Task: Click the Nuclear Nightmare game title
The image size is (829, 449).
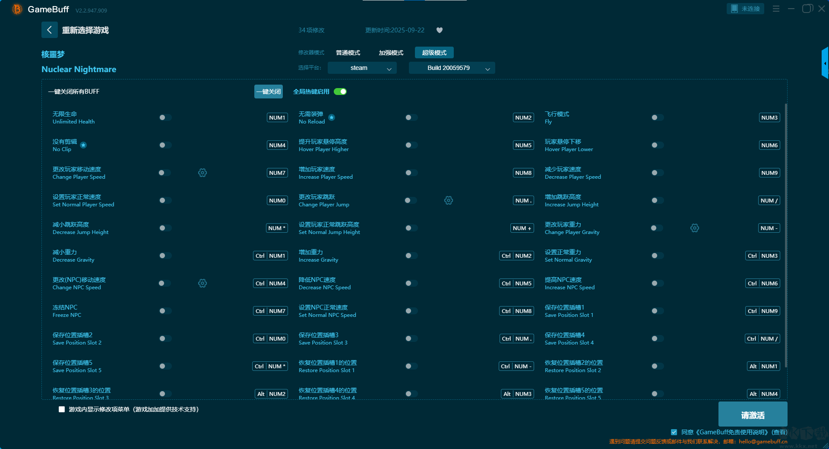Action: (79, 69)
